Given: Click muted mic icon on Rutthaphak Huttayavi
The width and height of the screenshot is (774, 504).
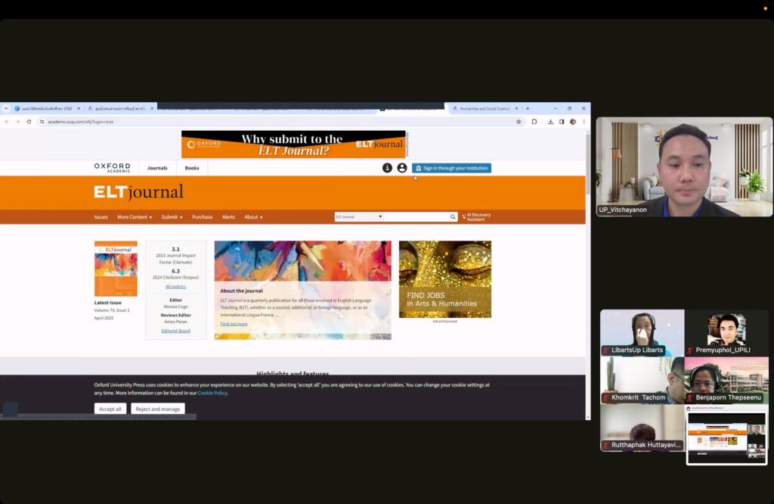Looking at the screenshot, I should click(x=605, y=445).
